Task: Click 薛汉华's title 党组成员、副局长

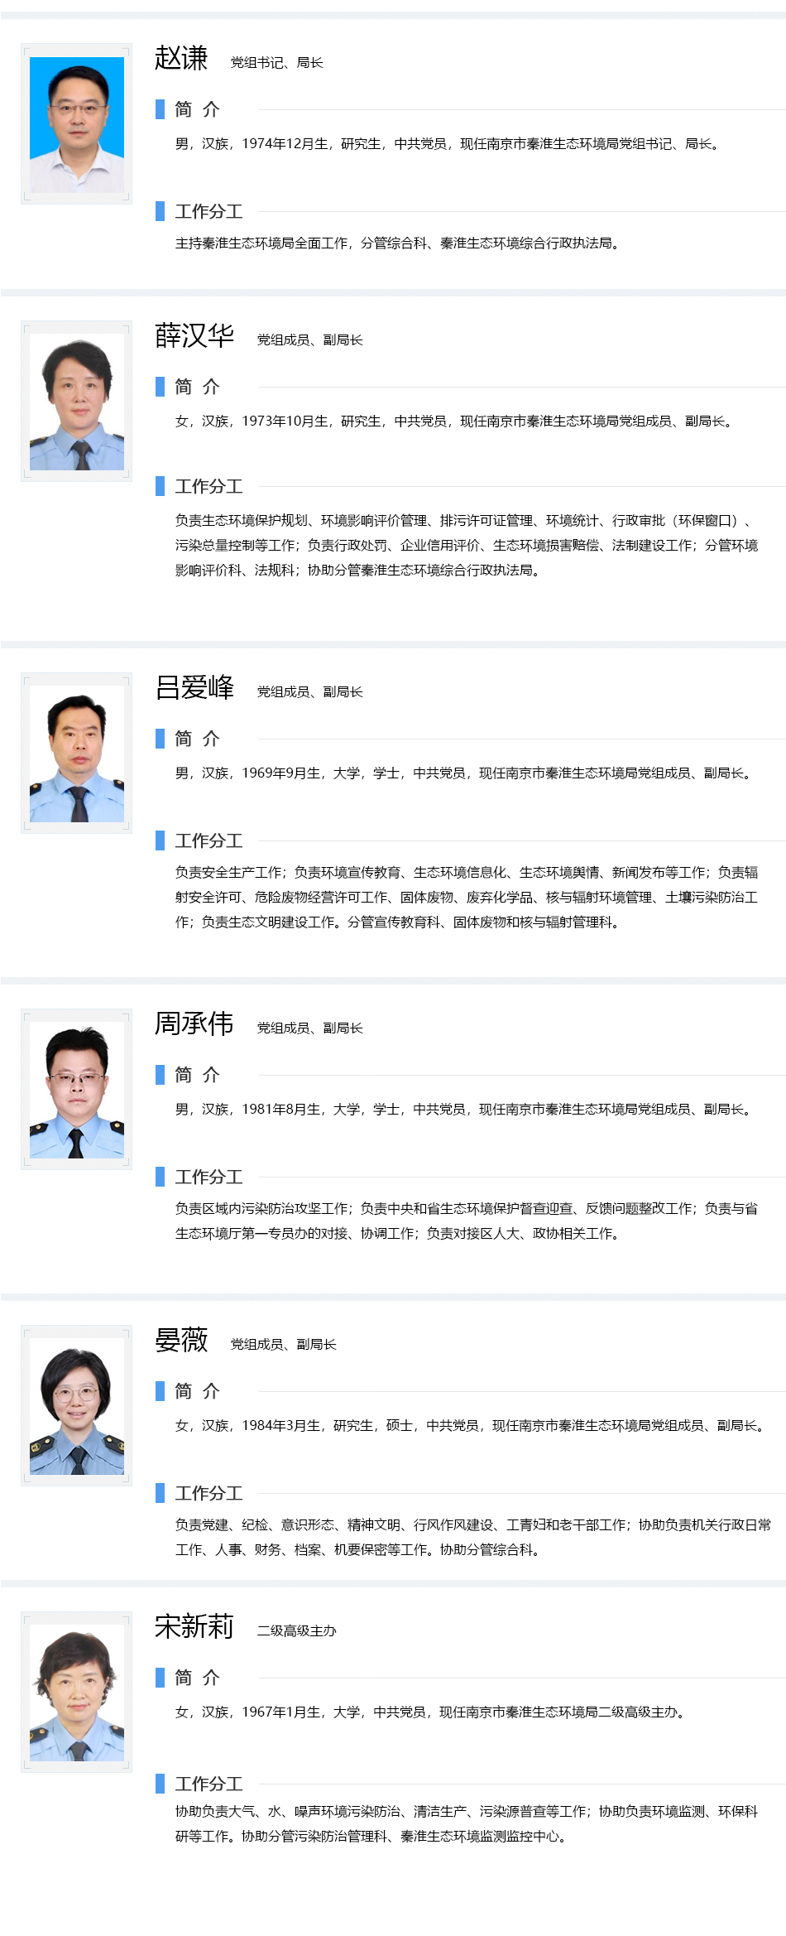Action: click(310, 340)
